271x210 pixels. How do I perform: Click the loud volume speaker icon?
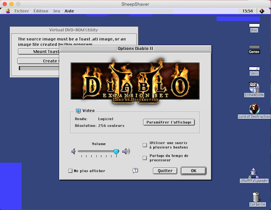[126, 151]
